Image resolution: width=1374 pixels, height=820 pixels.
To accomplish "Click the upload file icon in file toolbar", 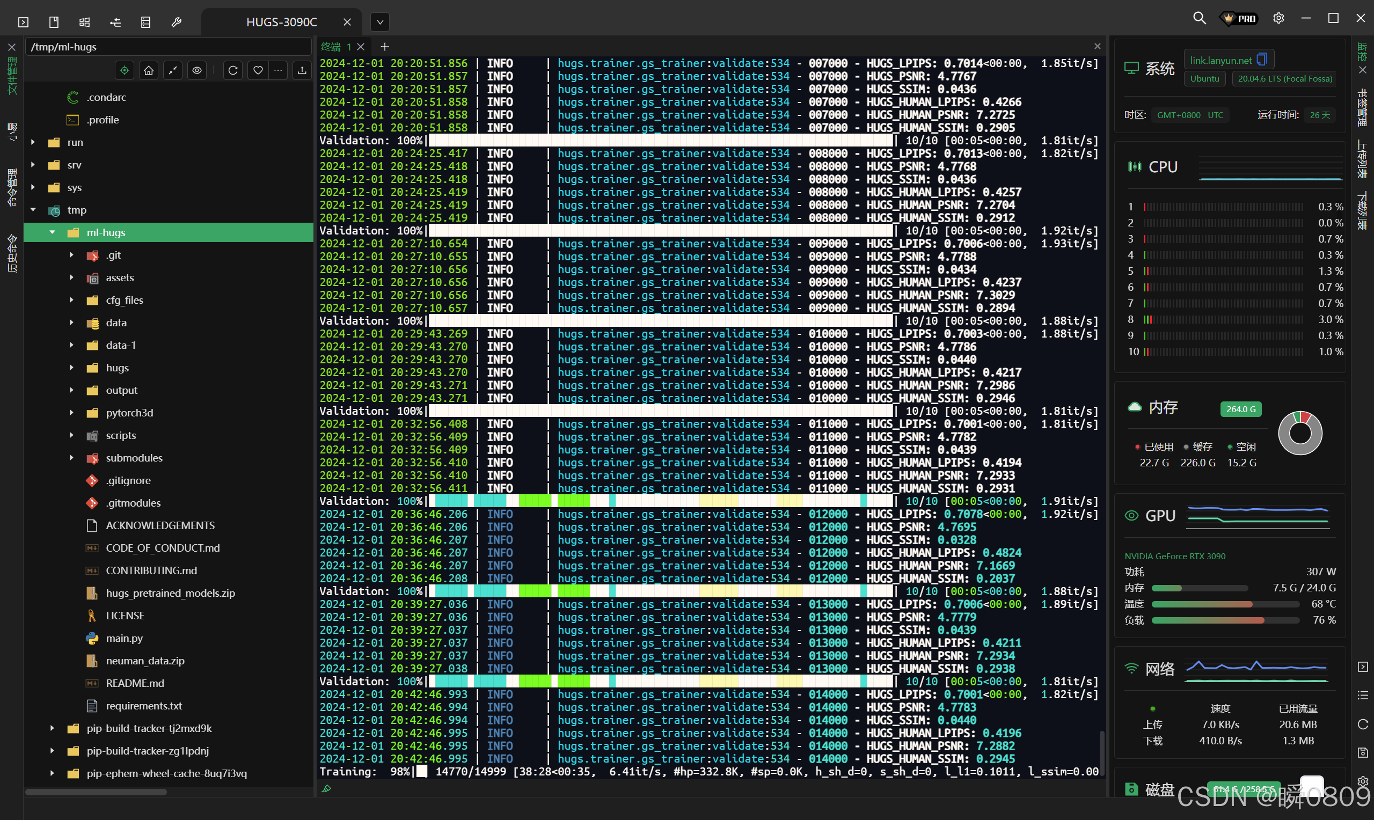I will pyautogui.click(x=302, y=70).
